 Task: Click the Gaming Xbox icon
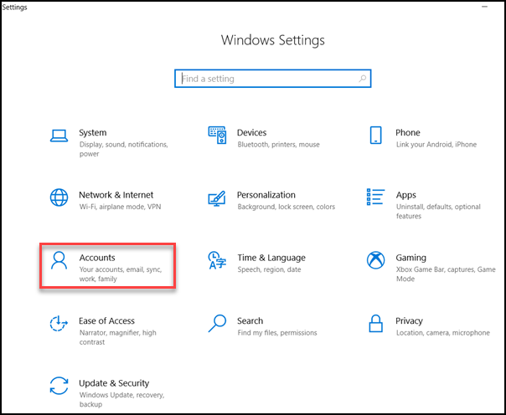(x=375, y=260)
